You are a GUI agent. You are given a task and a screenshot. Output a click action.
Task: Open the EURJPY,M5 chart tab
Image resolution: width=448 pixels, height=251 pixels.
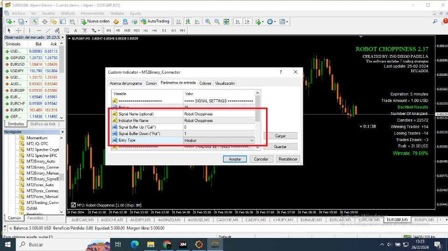424,220
